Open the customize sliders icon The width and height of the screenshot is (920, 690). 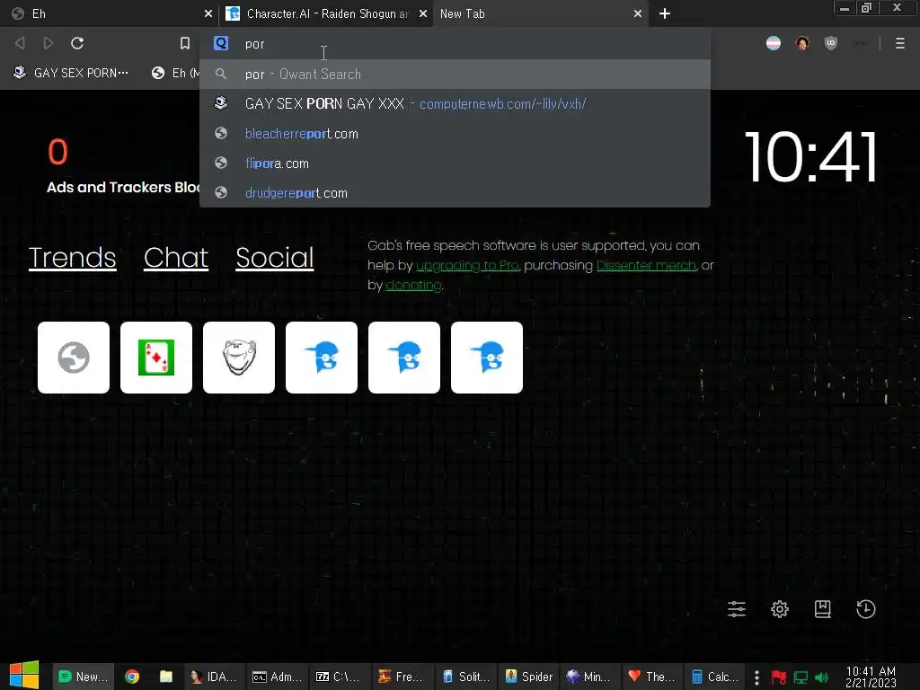click(737, 609)
